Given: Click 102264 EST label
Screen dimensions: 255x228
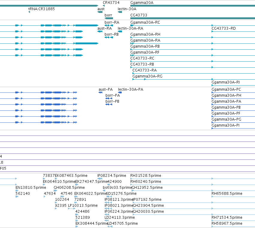Looking at the screenshot, I should pos(62,200).
